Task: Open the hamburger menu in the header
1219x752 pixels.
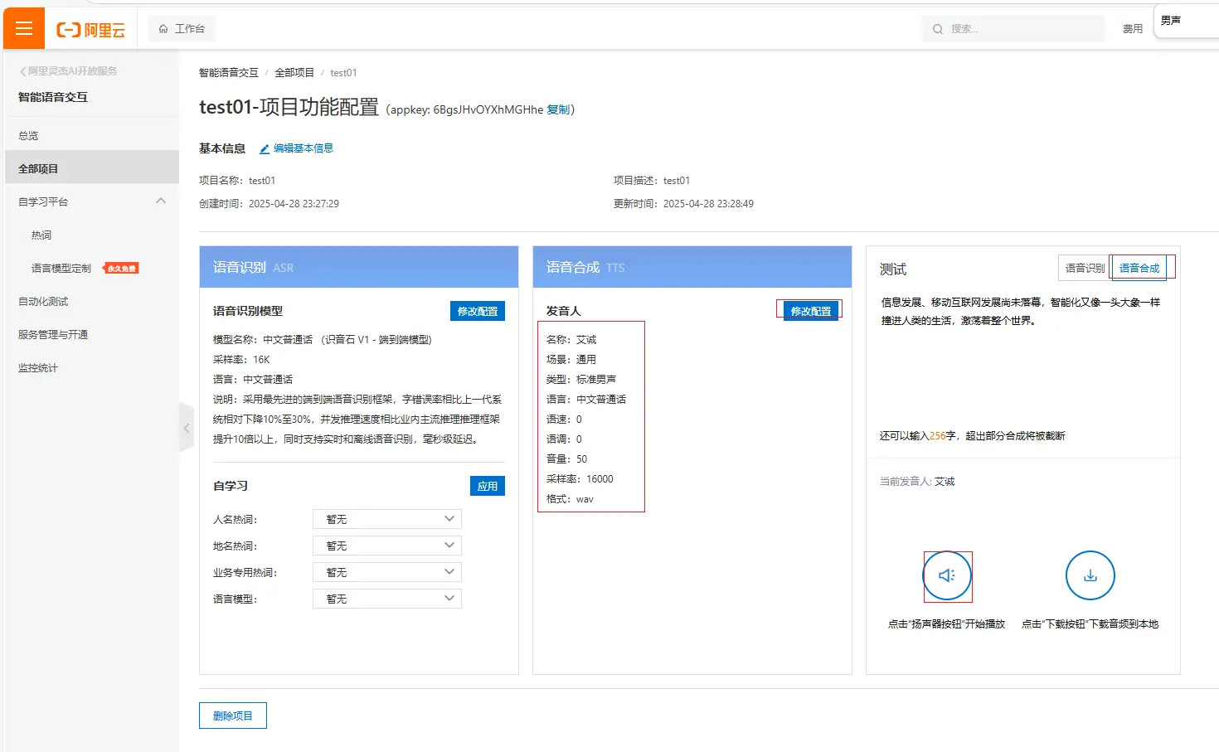Action: tap(24, 29)
